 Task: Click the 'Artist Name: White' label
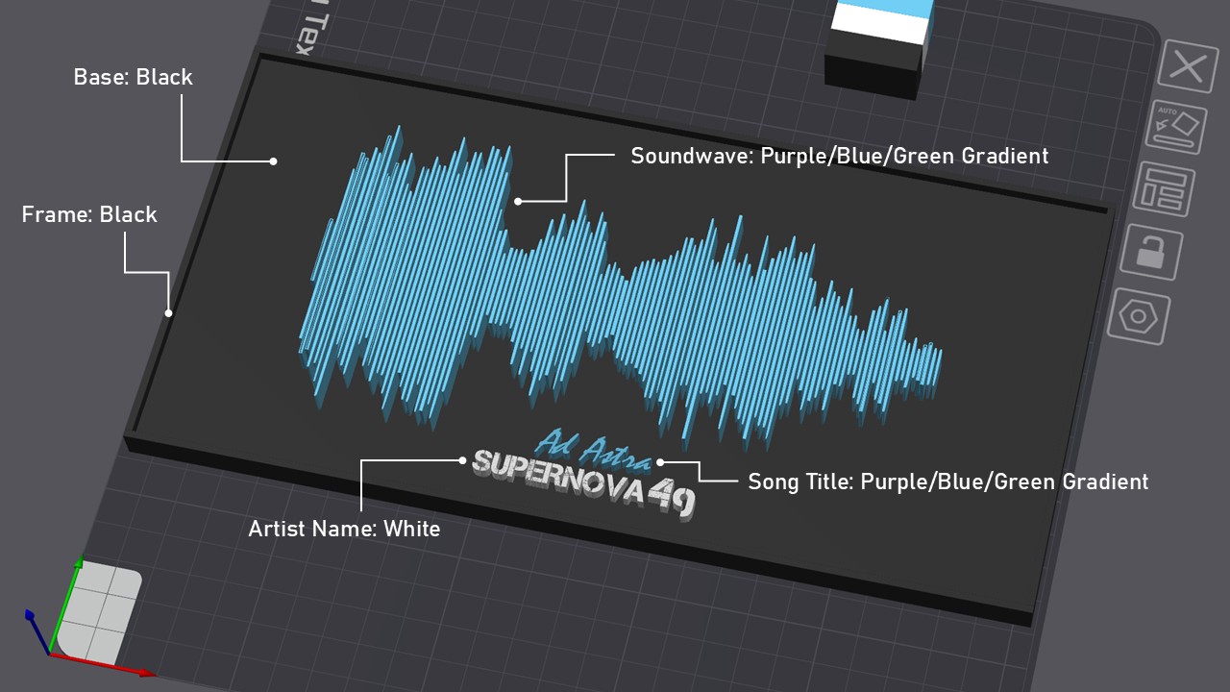pyautogui.click(x=344, y=529)
